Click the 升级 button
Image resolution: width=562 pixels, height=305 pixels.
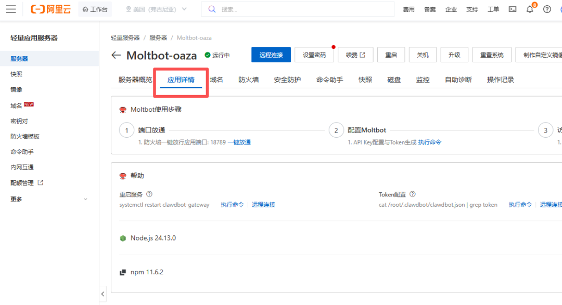click(454, 55)
